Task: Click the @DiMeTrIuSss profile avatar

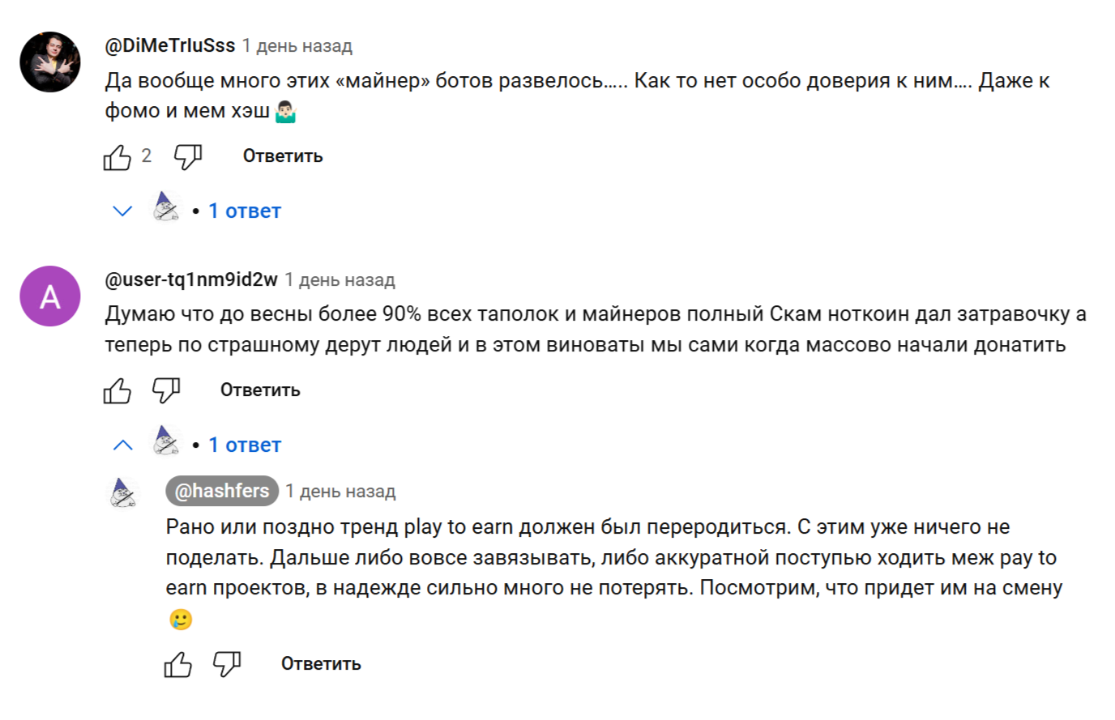Action: coord(50,62)
